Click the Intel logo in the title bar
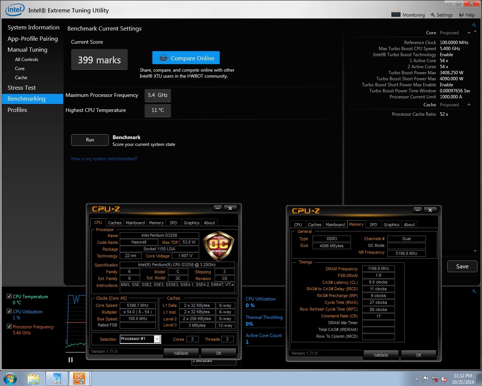Screen dimensions: 482x386 point(15,10)
